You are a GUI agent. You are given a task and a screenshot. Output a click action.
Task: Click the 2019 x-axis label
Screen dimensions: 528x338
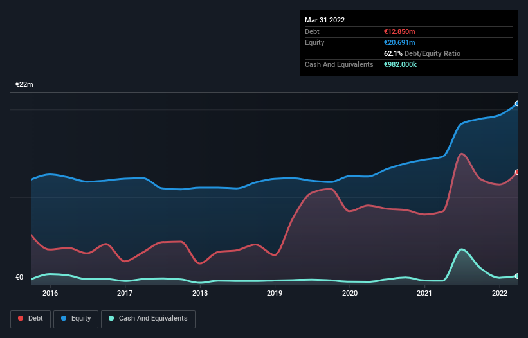(x=275, y=293)
